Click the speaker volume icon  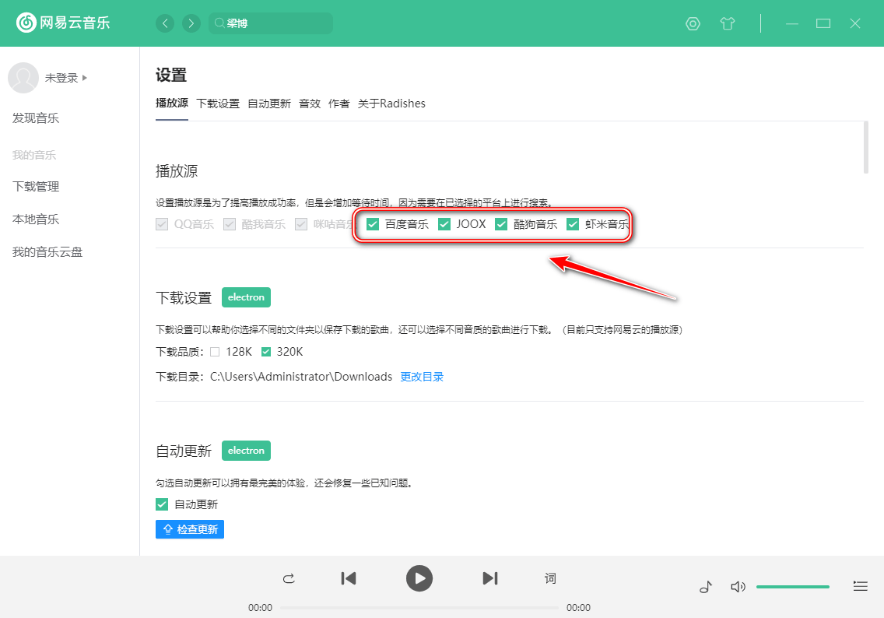point(738,586)
